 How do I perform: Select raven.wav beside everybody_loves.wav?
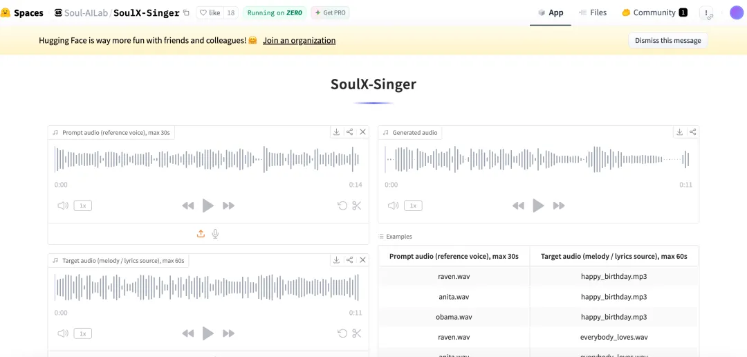(454, 337)
